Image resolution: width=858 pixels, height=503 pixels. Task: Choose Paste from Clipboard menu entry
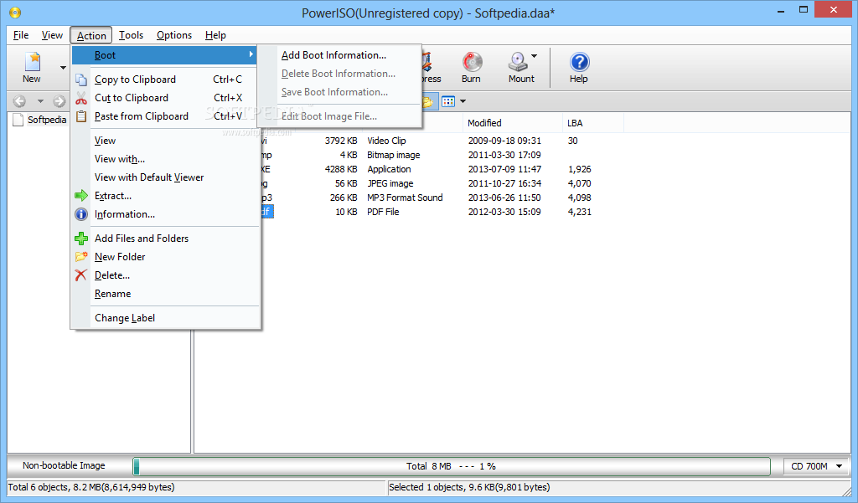[x=165, y=115]
